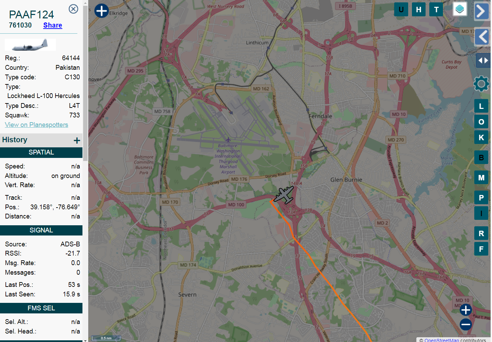
Task: Close the PAAF124 aircraft info panel
Action: point(73,9)
